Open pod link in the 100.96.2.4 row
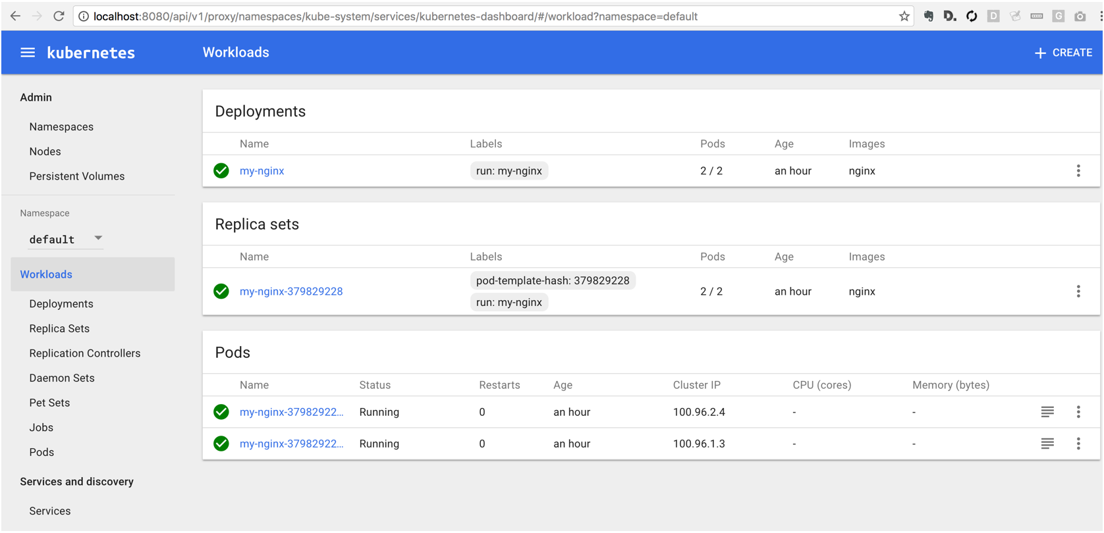 (x=291, y=412)
